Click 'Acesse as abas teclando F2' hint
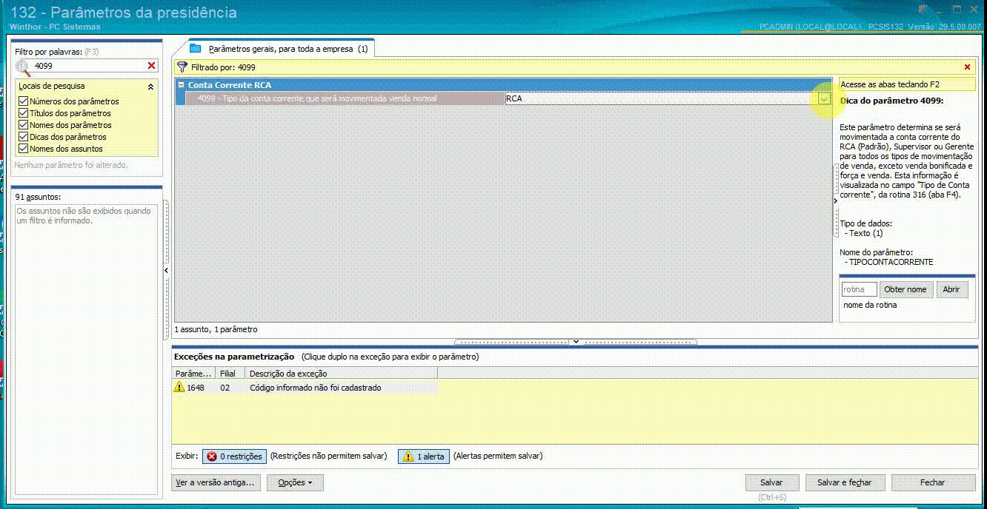The width and height of the screenshot is (987, 509). coord(890,85)
